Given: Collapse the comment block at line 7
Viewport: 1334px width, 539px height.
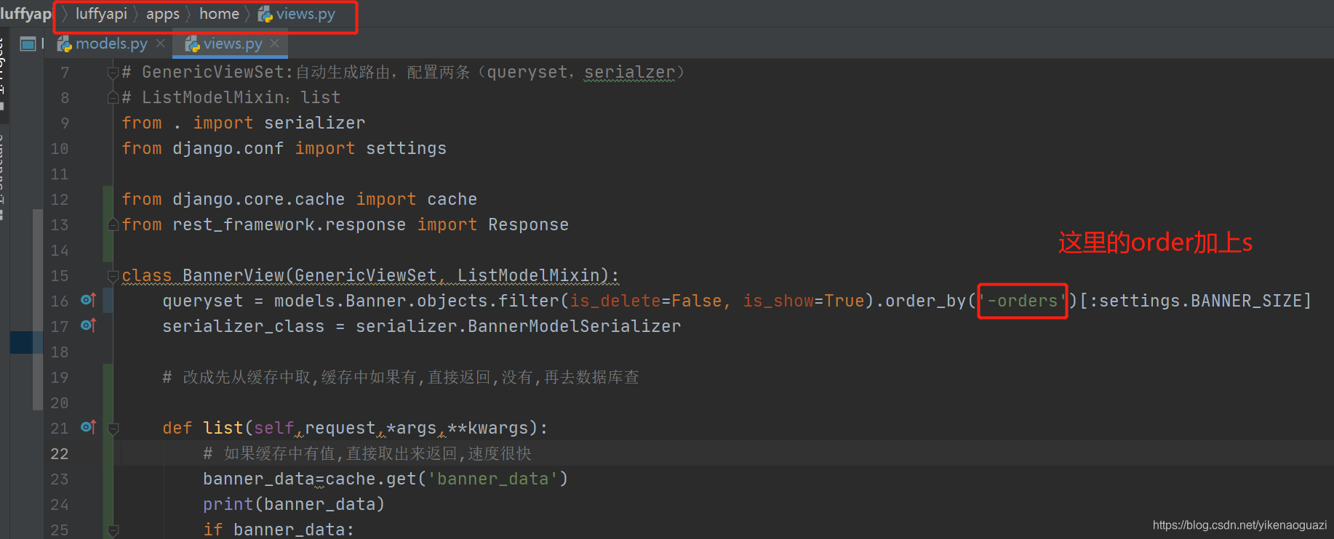Looking at the screenshot, I should pyautogui.click(x=113, y=73).
